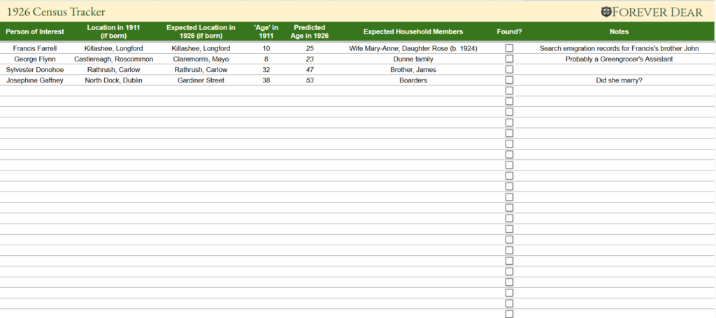This screenshot has height=318, width=716.
Task: Click the Forever Dear logo icon
Action: (606, 11)
